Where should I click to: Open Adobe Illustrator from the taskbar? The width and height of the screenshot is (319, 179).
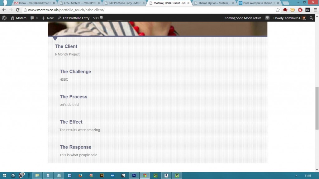102,176
